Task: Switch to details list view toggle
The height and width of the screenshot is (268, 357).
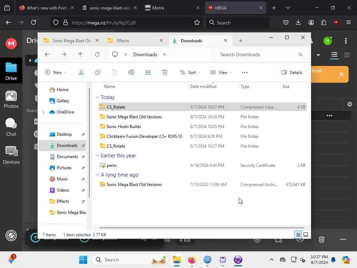Action: [x=298, y=234]
